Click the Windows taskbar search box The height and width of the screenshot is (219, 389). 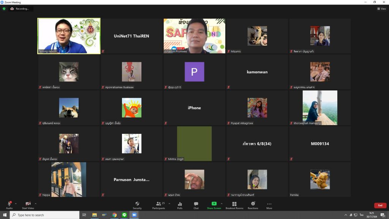pos(45,215)
